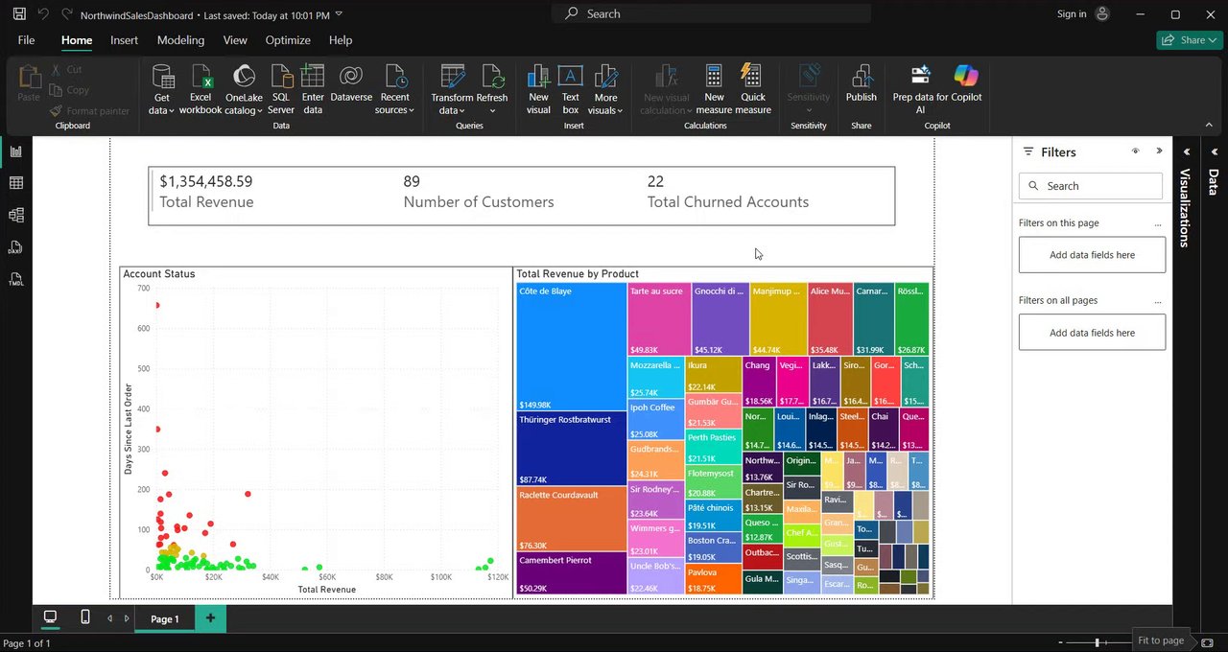The image size is (1228, 652).
Task: Open the TMDL view icon
Action: pos(15,278)
